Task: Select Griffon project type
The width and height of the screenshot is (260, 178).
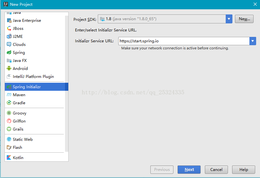Action: (35, 121)
